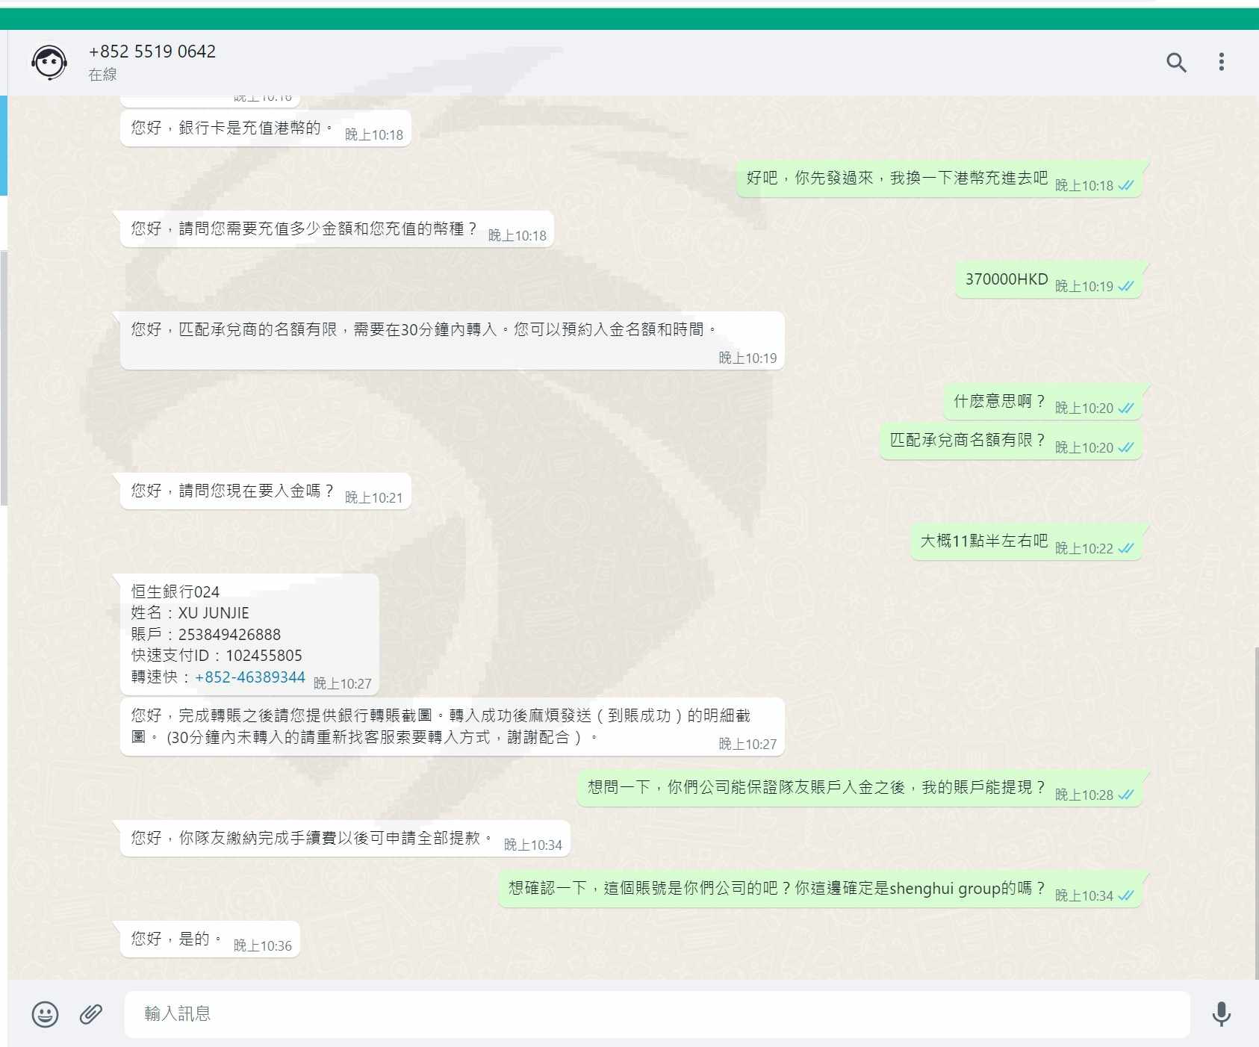Click the 賬戶：253849426888 line

coord(206,635)
